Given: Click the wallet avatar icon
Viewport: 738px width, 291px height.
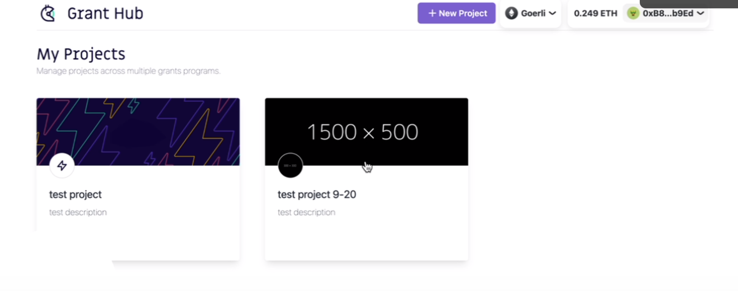Looking at the screenshot, I should tap(633, 13).
